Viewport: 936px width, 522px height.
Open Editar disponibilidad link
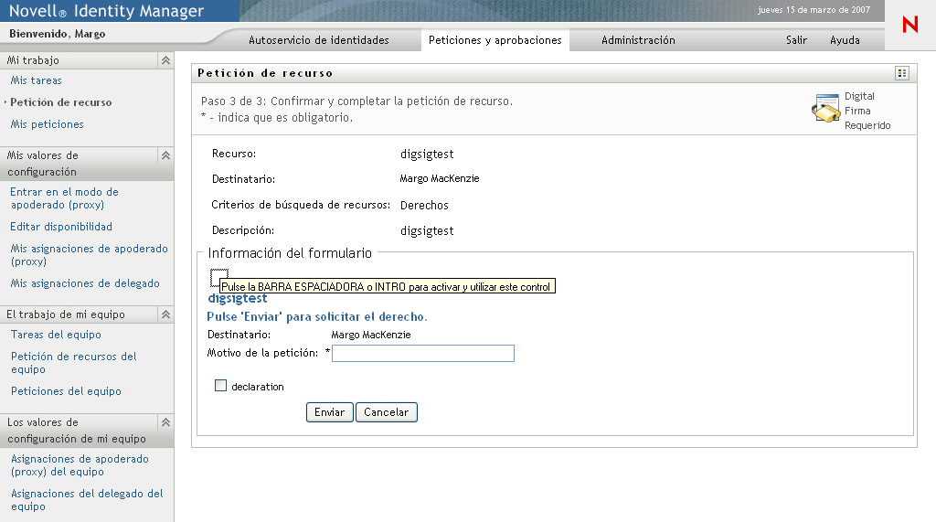(61, 227)
